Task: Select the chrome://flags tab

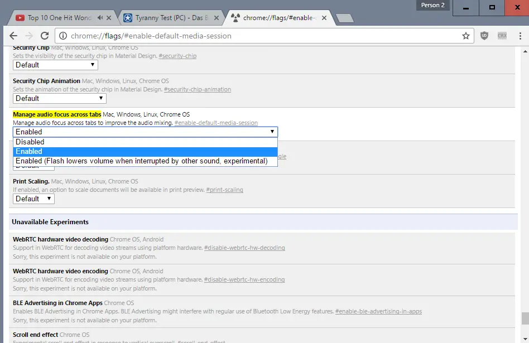Action: click(x=279, y=18)
